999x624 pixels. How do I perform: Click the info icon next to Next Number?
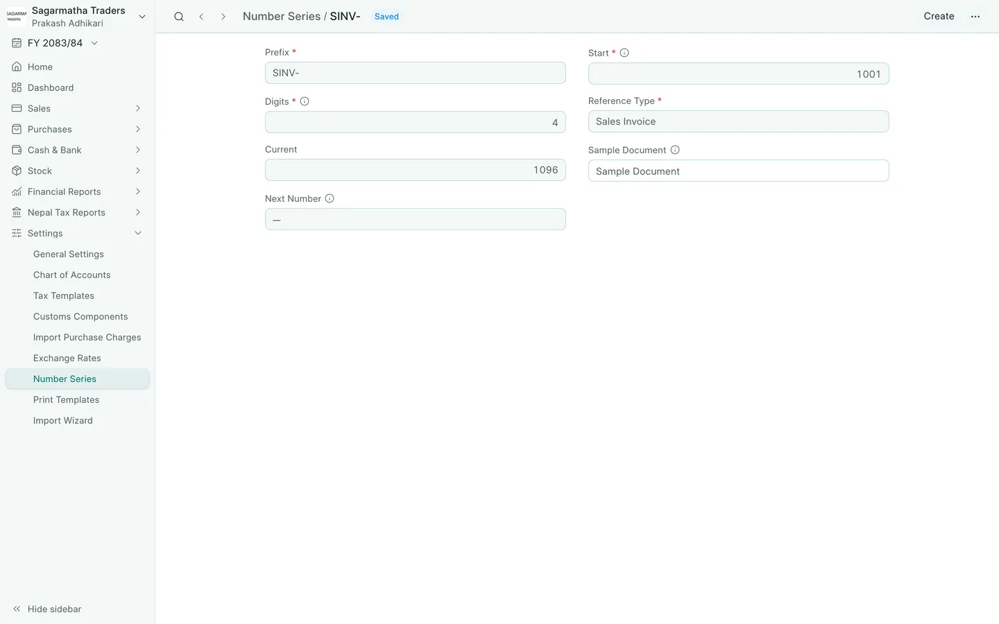pos(330,198)
